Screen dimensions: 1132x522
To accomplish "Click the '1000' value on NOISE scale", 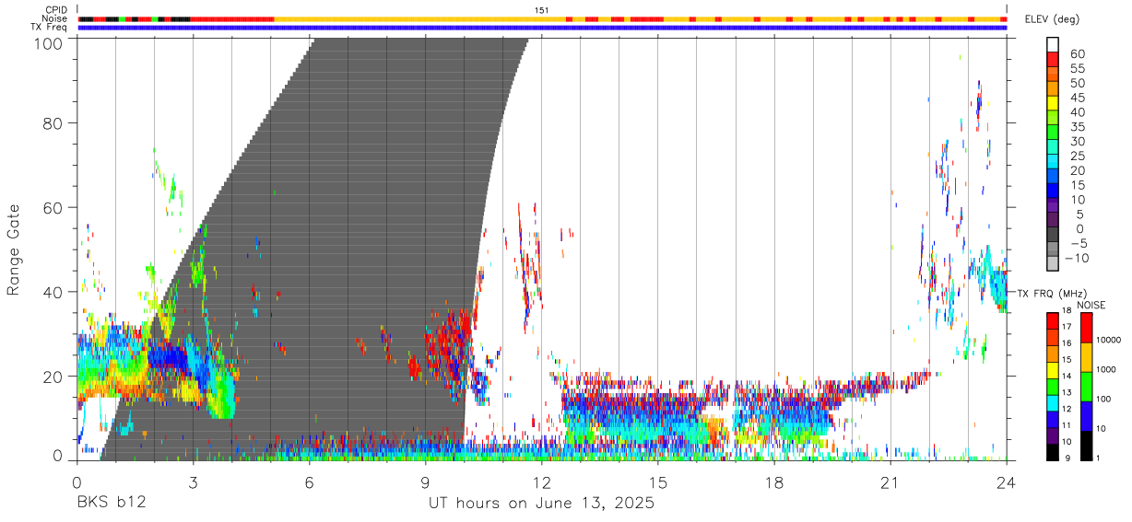I will (1105, 369).
